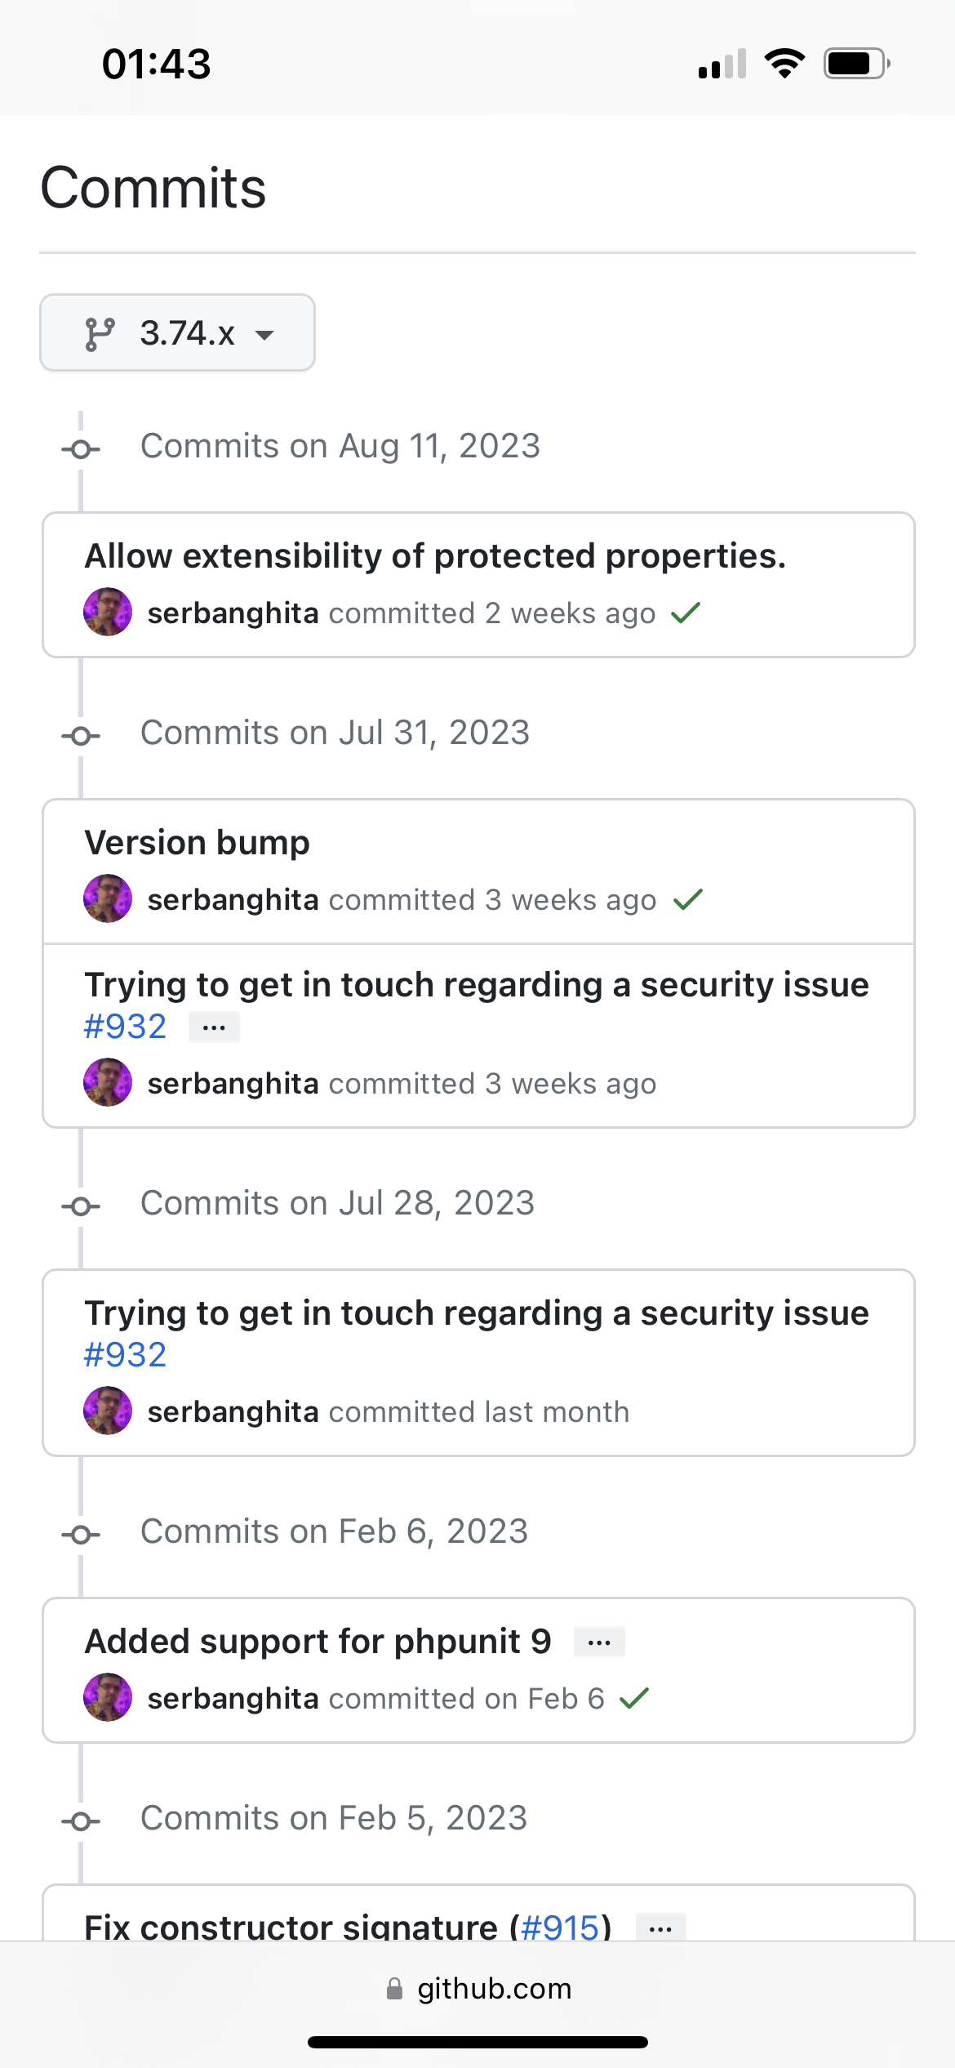Click the green checkmark on the protected properties commit

[x=686, y=613]
